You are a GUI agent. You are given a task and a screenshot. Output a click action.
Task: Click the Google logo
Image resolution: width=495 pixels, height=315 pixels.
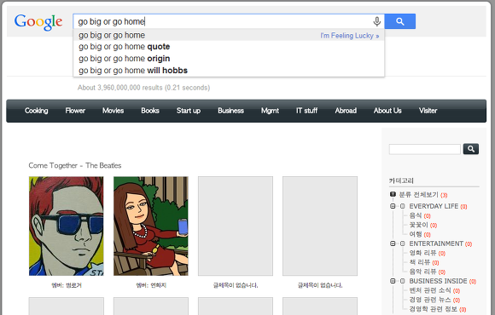(x=38, y=22)
